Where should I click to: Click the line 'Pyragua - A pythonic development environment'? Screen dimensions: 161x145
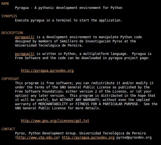pos(69,8)
